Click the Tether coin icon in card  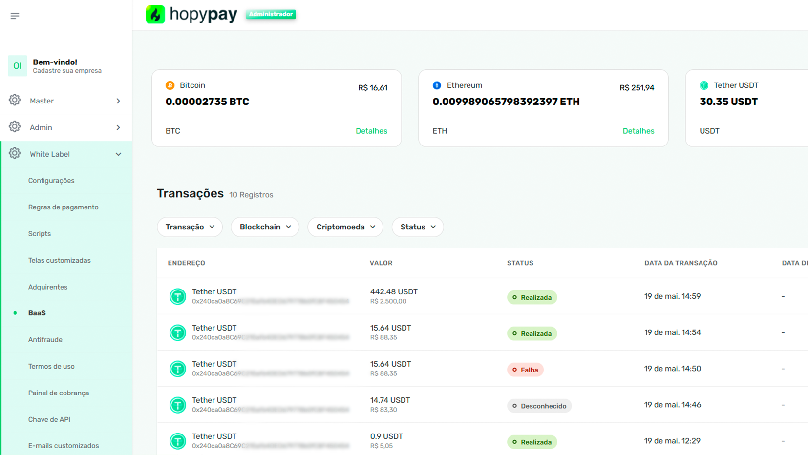point(704,85)
